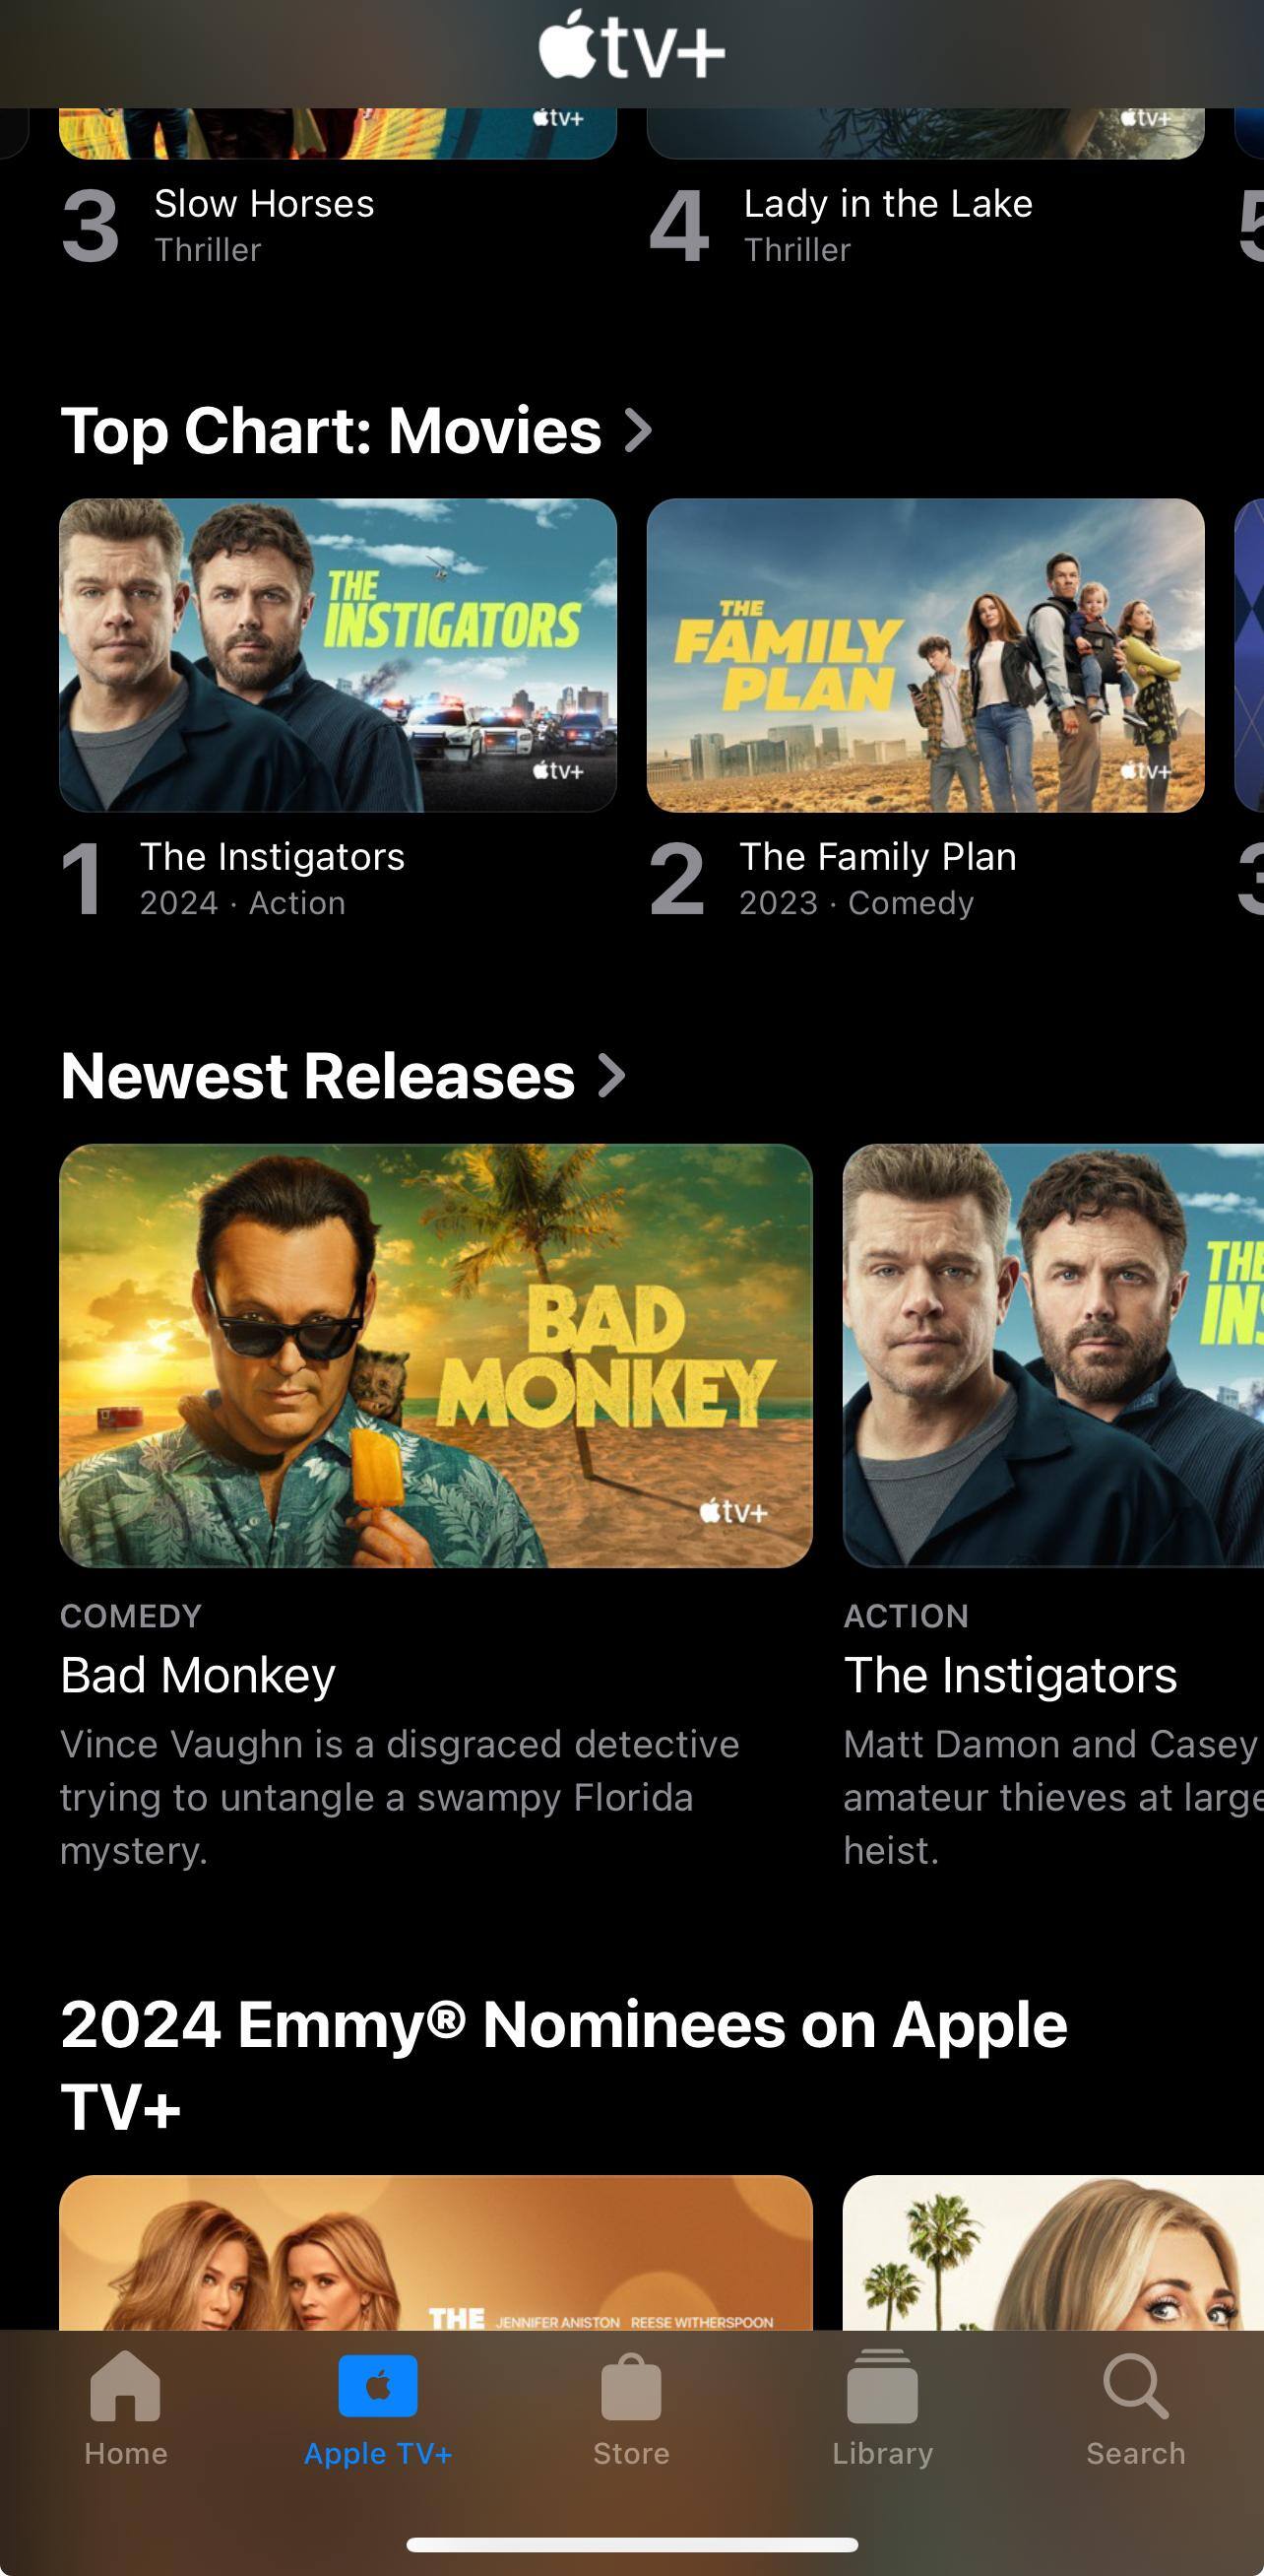Expand Top Chart: Movies chevron
This screenshot has height=2576, width=1264.
click(638, 431)
